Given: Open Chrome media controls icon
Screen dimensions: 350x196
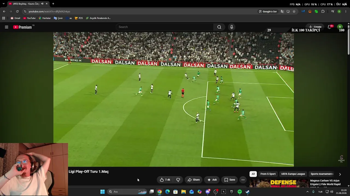Looking at the screenshot, I should [332, 11].
